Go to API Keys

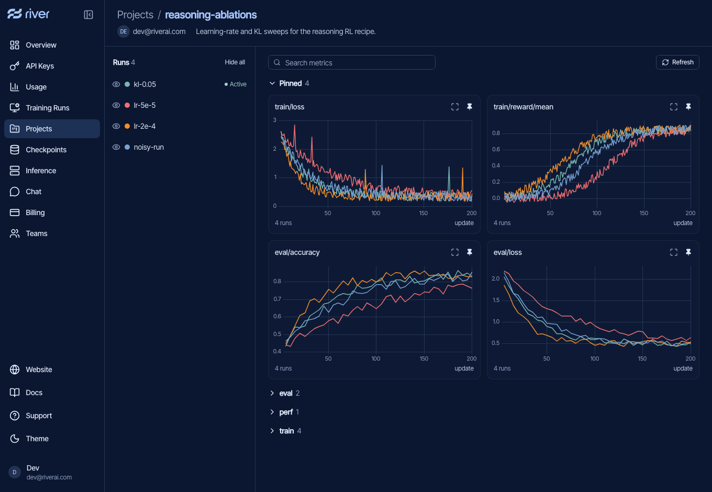tap(52, 66)
